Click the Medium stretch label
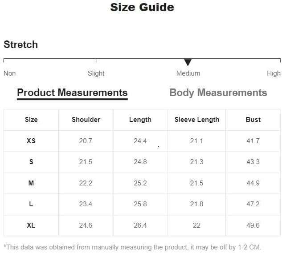The height and width of the screenshot is (253, 282). 188,73
